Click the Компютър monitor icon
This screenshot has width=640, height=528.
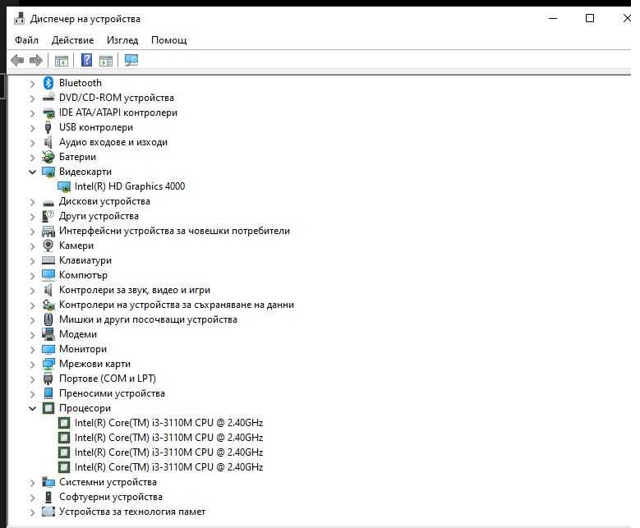tap(48, 275)
